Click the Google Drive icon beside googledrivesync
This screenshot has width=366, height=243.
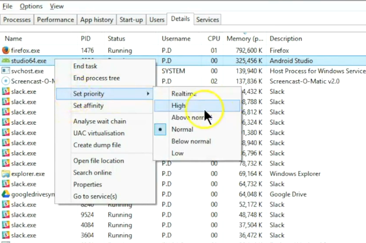[x=6, y=194]
